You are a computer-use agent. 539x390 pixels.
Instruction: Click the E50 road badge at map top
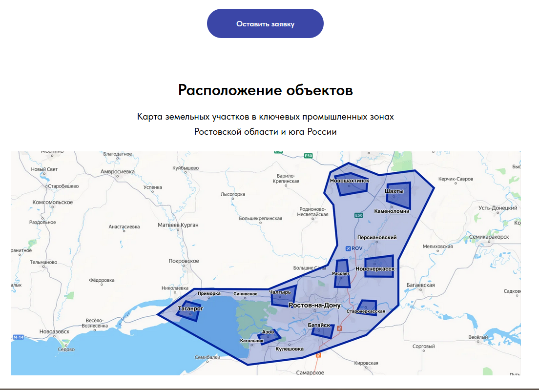pyautogui.click(x=308, y=156)
